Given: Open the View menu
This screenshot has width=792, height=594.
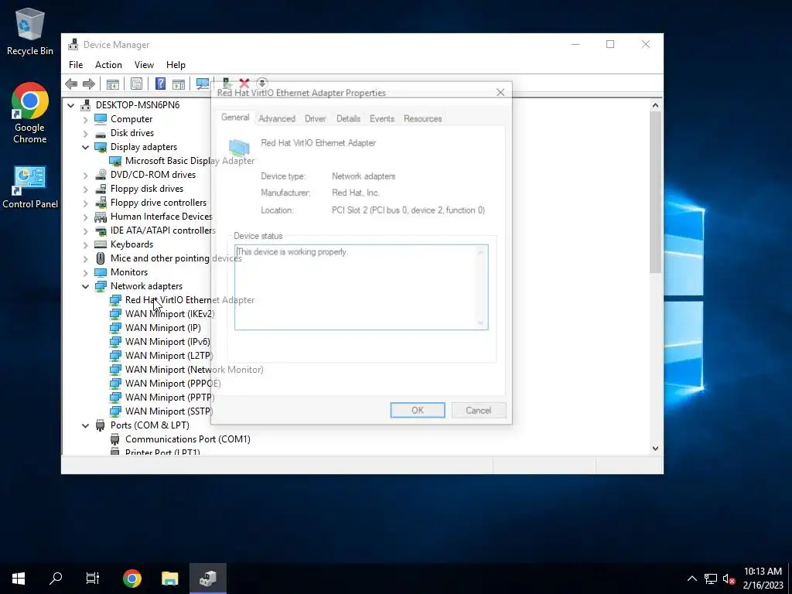Looking at the screenshot, I should (144, 65).
